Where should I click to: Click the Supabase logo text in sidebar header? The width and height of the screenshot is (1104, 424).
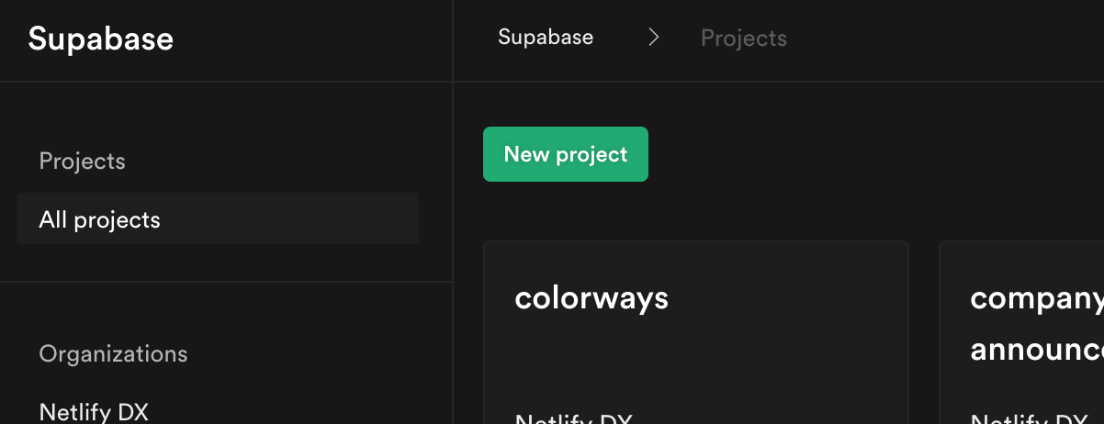[101, 39]
